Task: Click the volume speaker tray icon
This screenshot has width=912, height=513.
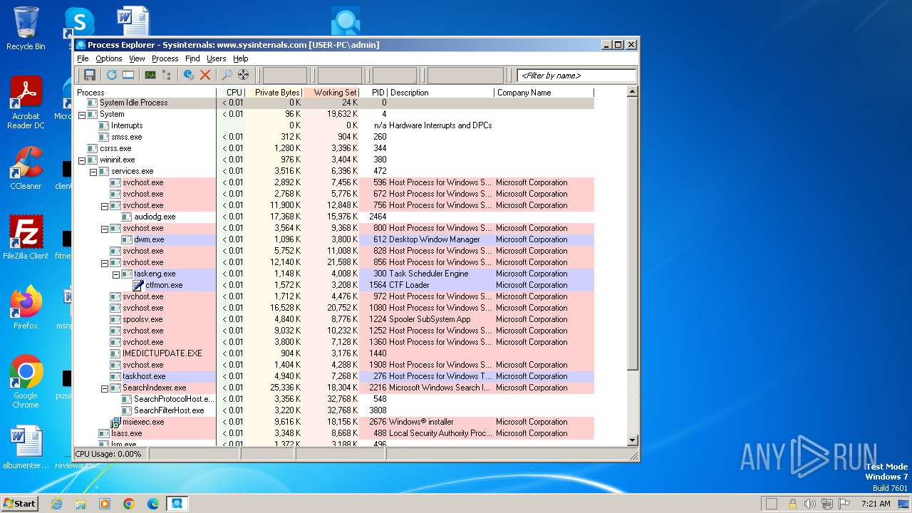Action: pyautogui.click(x=809, y=504)
